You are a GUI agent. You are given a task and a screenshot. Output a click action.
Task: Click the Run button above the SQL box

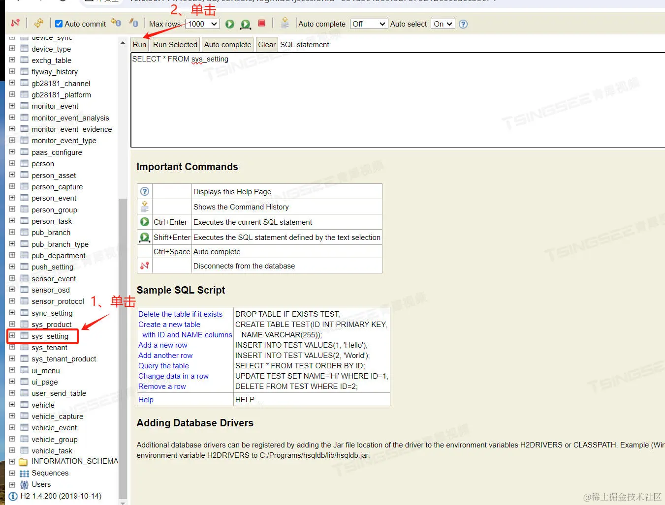coord(140,45)
